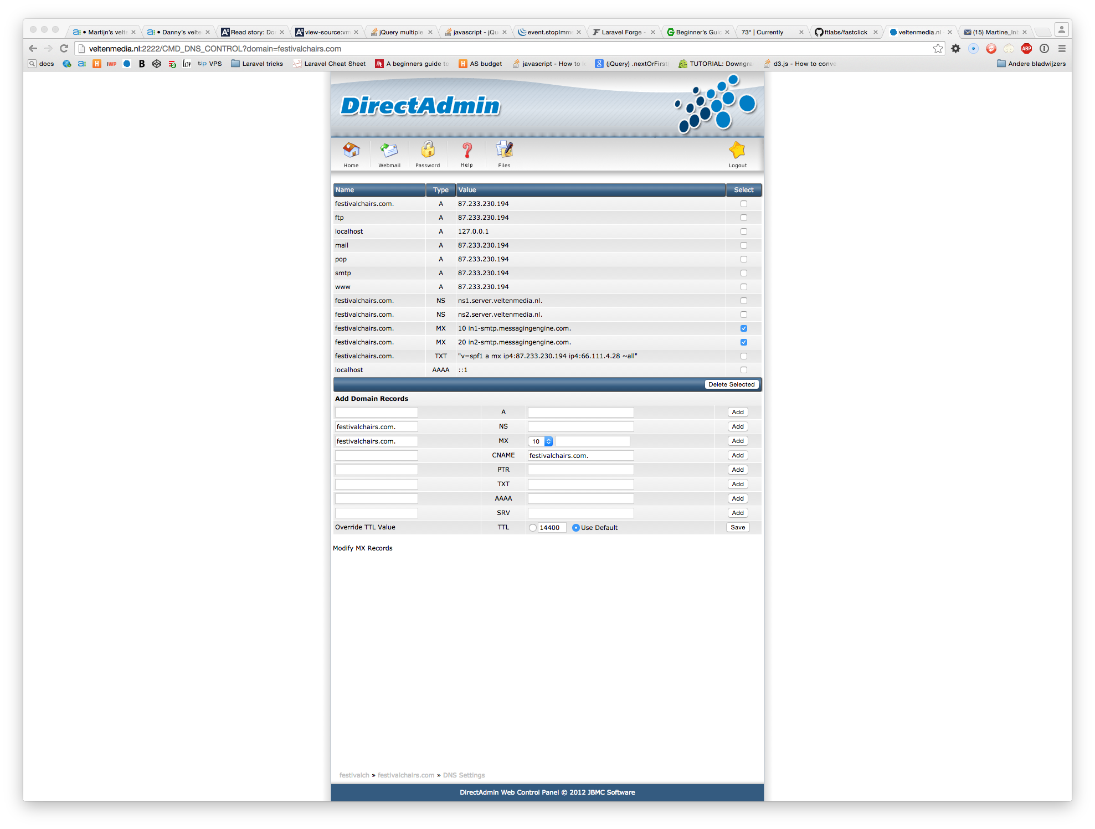Tick the ns1.server.veltenmedia.nl NS record checkbox
1095x829 pixels.
[x=744, y=301]
